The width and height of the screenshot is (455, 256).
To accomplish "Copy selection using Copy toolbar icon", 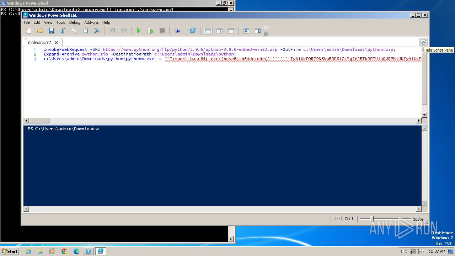I will point(74,31).
